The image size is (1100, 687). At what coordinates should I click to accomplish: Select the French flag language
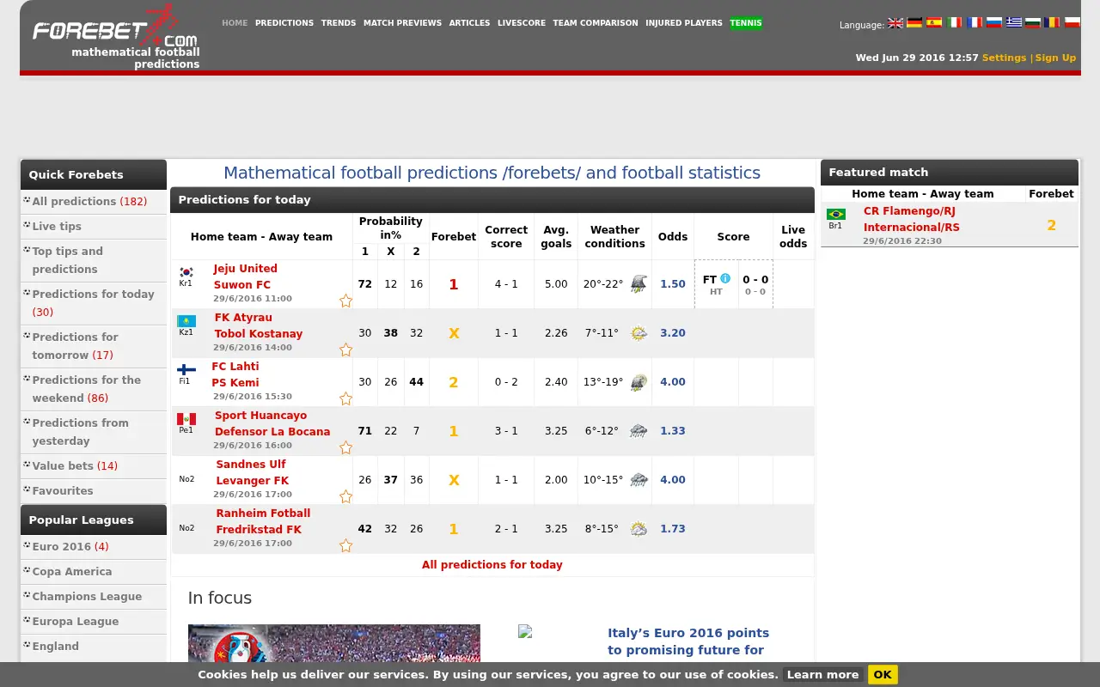pos(975,23)
